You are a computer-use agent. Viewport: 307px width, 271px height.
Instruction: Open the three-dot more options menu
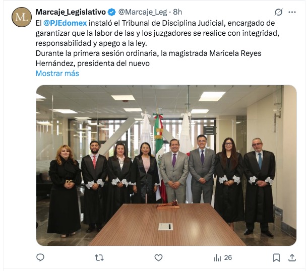tap(292, 12)
